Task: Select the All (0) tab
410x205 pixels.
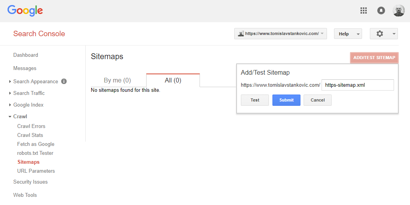Action: pyautogui.click(x=173, y=81)
